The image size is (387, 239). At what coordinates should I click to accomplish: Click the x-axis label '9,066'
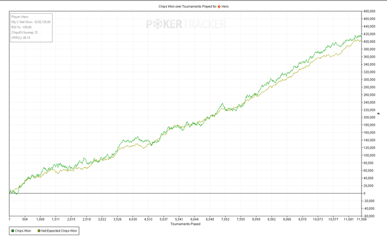[287, 219]
